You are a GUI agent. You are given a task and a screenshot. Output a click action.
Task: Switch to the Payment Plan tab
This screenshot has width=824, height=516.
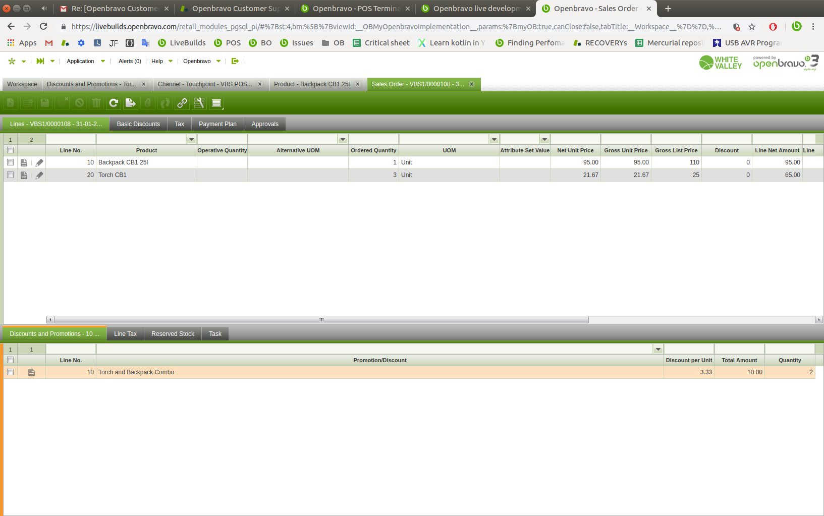pos(217,124)
